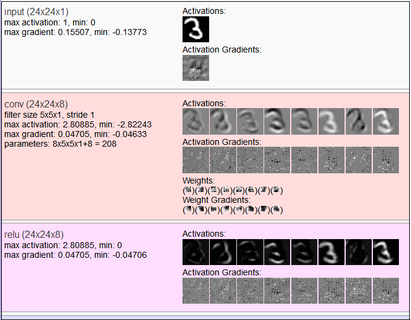Click the seventh conv weight filter tile
411x320 pixels.
point(264,190)
